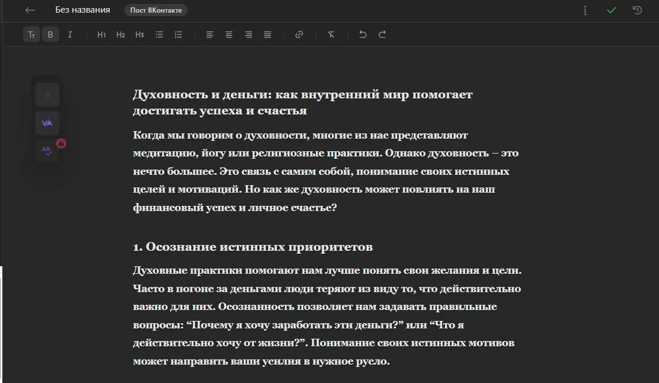Click the heading 'Духовность и деньги' title
Image resolution: width=659 pixels, height=383 pixels.
(303, 102)
